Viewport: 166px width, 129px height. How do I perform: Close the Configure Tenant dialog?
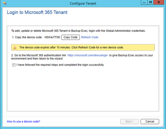point(159,2)
